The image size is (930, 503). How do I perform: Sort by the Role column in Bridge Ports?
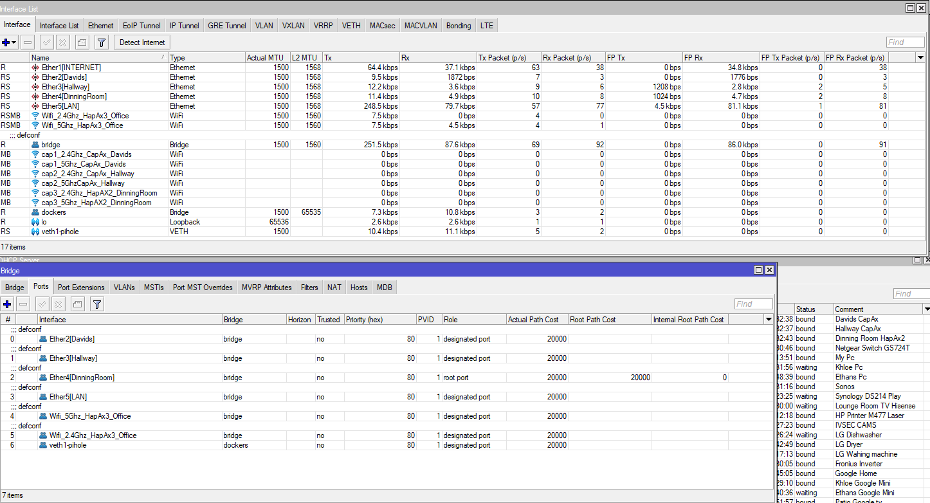(x=474, y=320)
